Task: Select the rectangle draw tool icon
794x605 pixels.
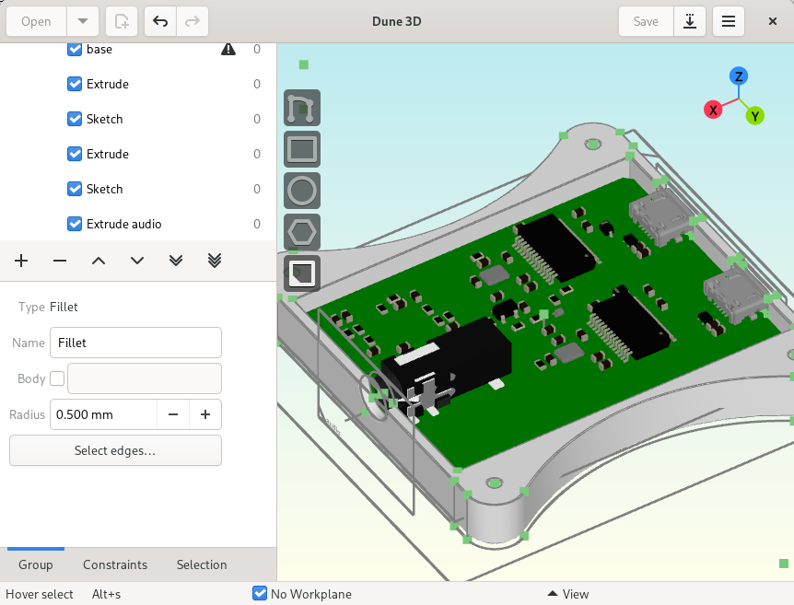Action: 302,149
